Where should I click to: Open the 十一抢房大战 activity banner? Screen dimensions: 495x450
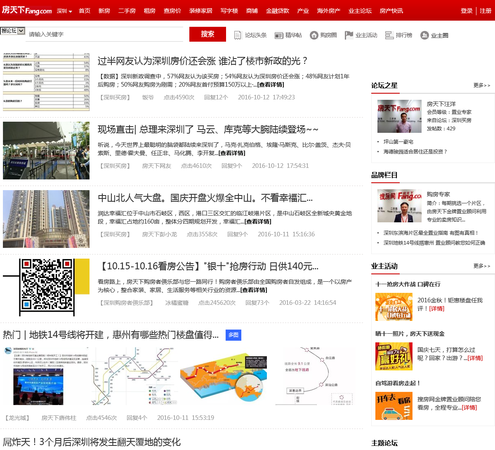point(394,307)
